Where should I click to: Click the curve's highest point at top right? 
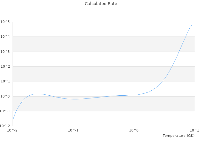point(192,25)
